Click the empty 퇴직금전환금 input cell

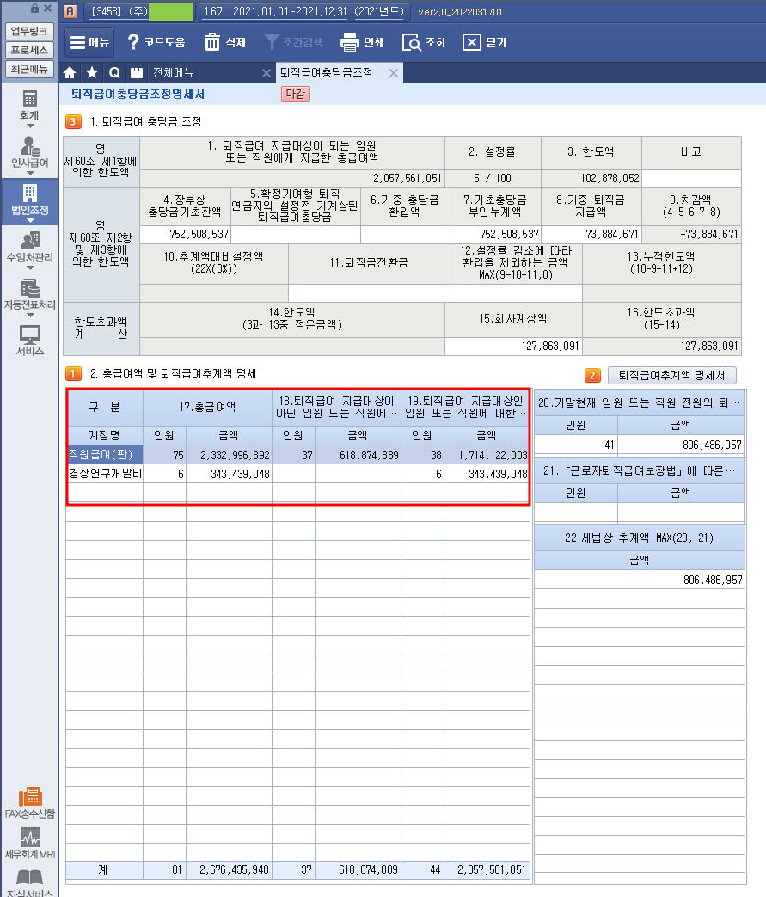click(x=369, y=293)
